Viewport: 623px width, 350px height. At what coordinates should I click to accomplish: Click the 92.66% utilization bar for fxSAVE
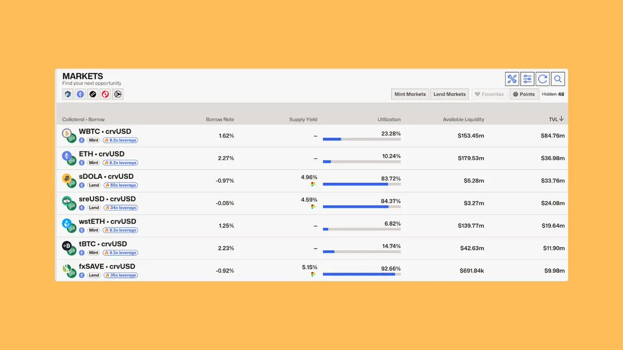point(362,274)
